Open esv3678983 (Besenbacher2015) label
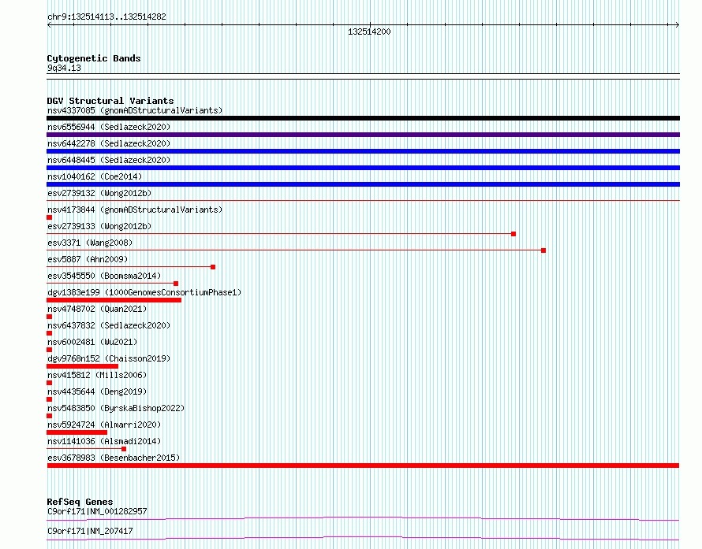This screenshot has height=549, width=702. point(114,458)
